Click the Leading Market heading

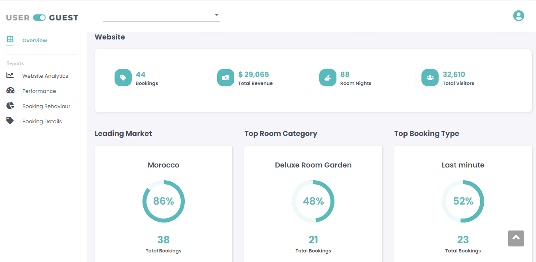tap(123, 133)
